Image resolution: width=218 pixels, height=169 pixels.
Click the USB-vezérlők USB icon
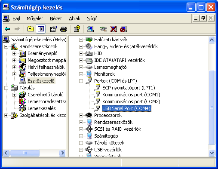coord(89,150)
